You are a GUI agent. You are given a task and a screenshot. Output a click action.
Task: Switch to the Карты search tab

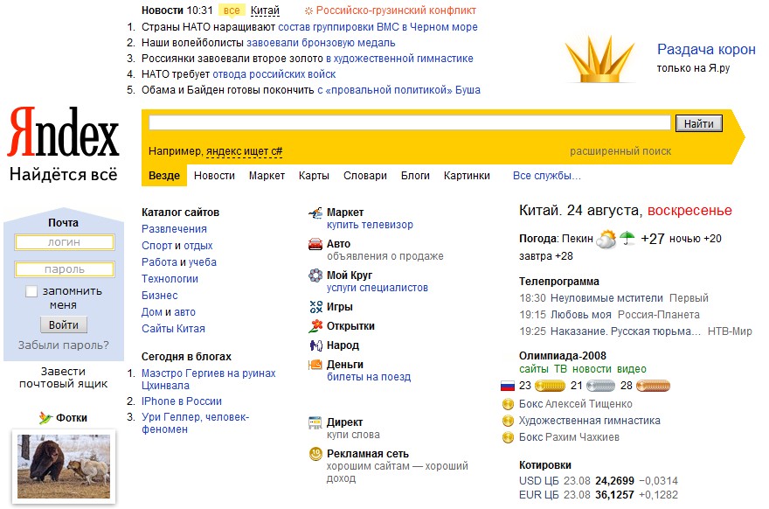click(x=314, y=176)
